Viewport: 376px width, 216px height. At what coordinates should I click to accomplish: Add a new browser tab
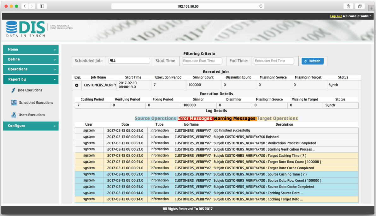tap(371, 8)
